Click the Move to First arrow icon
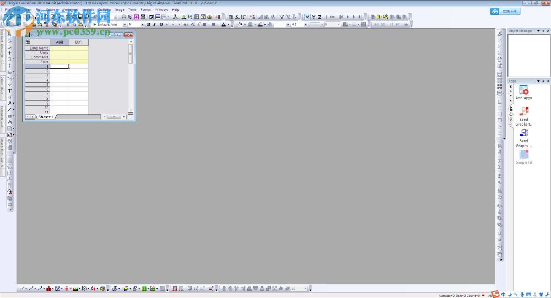Image resolution: width=551 pixels, height=298 pixels. 341,17
